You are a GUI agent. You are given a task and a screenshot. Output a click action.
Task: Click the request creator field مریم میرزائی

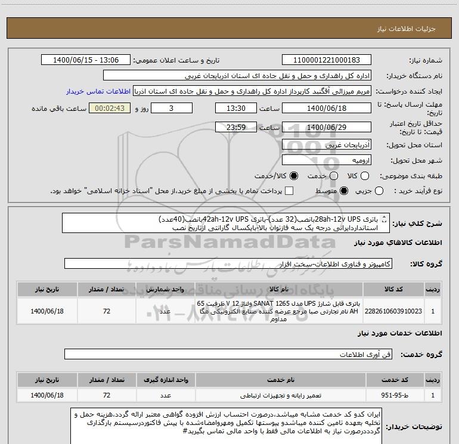pyautogui.click(x=252, y=91)
